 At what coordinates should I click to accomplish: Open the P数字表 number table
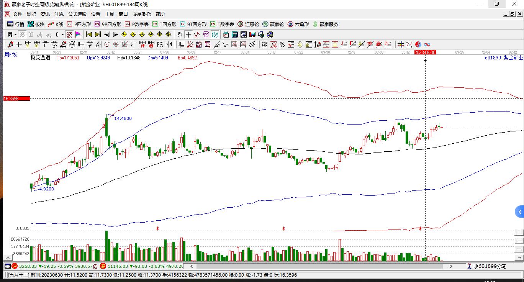point(137,24)
